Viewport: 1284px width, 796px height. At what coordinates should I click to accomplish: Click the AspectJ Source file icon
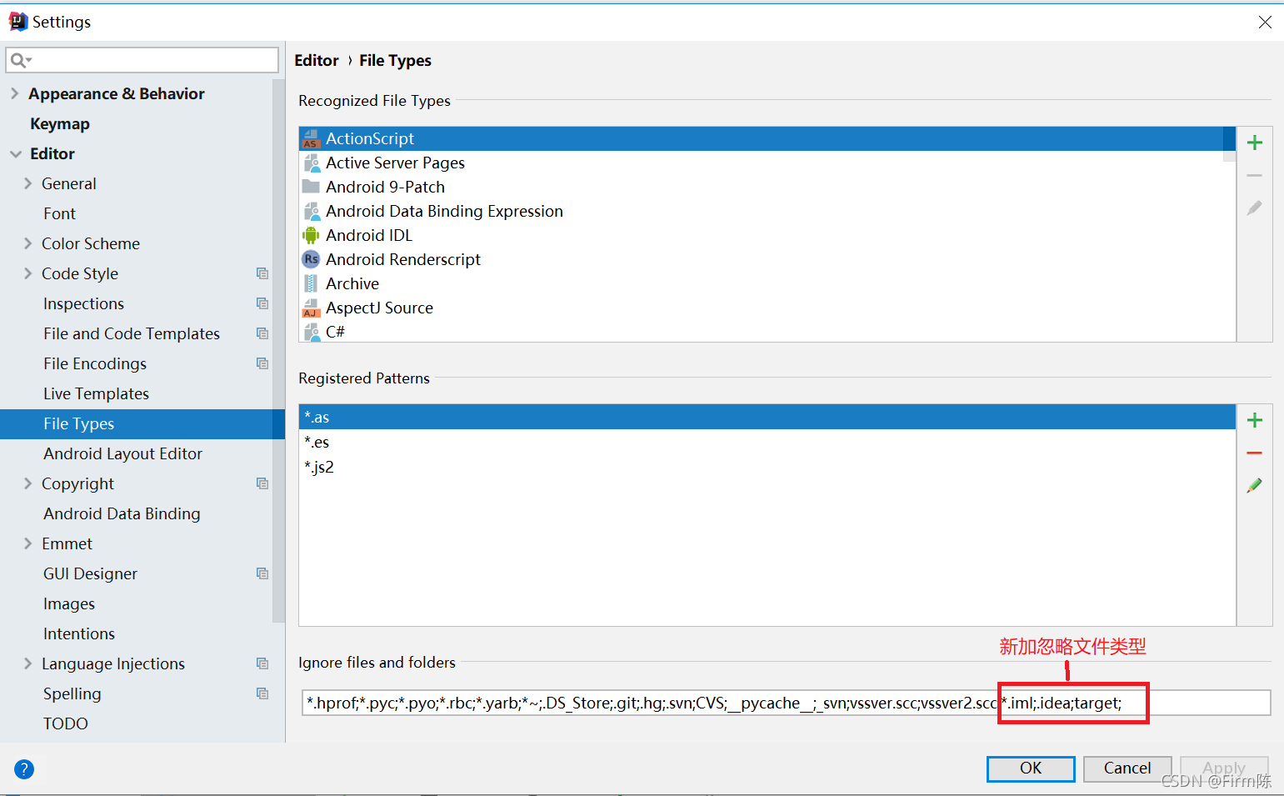point(311,308)
